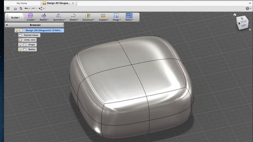Switch to the My Home tab
The height and width of the screenshot is (142, 253).
click(22, 3)
